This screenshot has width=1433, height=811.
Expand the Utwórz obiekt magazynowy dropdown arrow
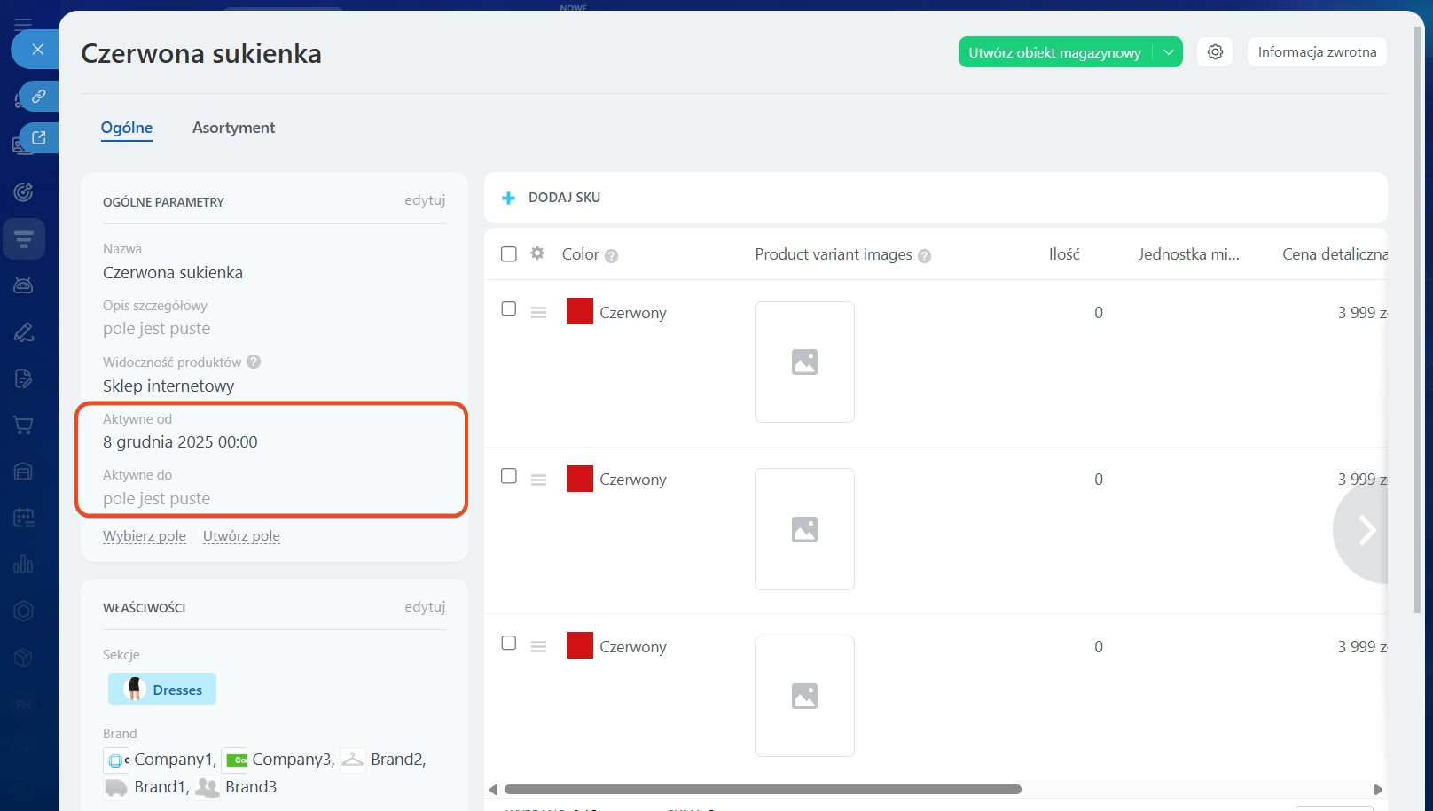(1169, 52)
